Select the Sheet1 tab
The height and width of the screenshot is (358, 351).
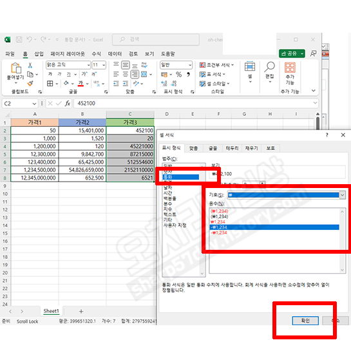51,311
